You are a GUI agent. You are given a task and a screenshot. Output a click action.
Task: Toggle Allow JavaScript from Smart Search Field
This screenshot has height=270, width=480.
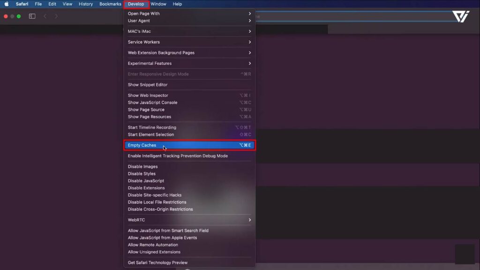[189, 231]
